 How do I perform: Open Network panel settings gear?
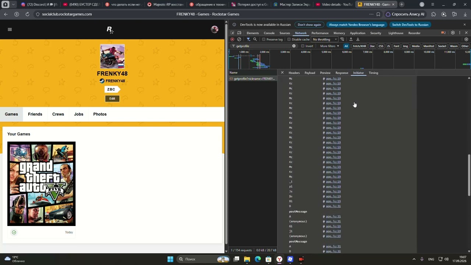tap(466, 39)
